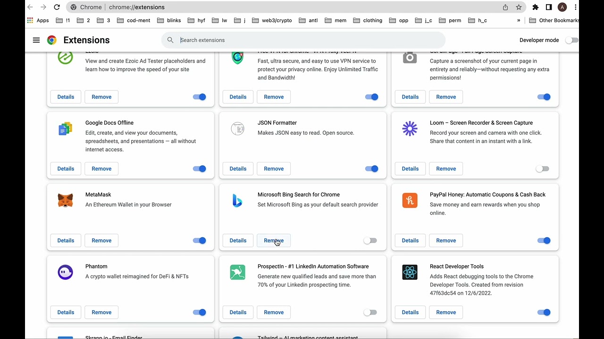Turn off PayPal Honey toggle
The image size is (604, 339).
[x=544, y=241]
